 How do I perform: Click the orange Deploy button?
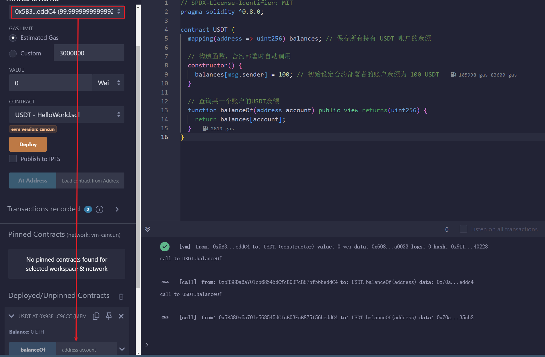point(28,144)
